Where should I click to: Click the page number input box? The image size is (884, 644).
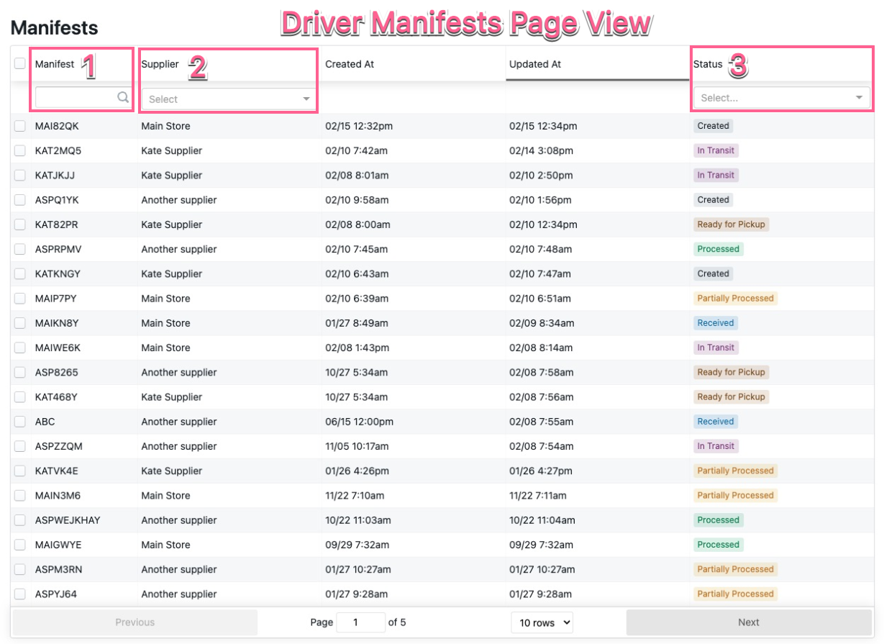(x=360, y=622)
